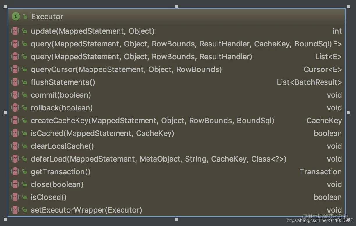Select close(boolean) method text
Image resolution: width=356 pixels, height=226 pixels.
point(57,184)
